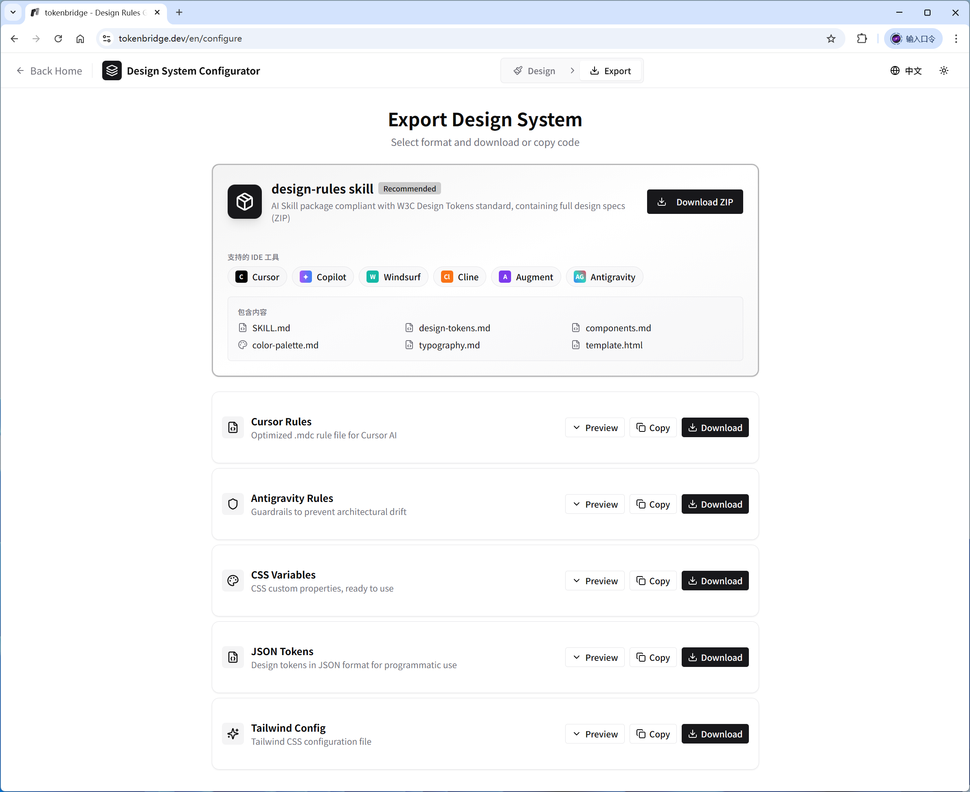Open the language globe icon
This screenshot has width=970, height=792.
(x=895, y=71)
